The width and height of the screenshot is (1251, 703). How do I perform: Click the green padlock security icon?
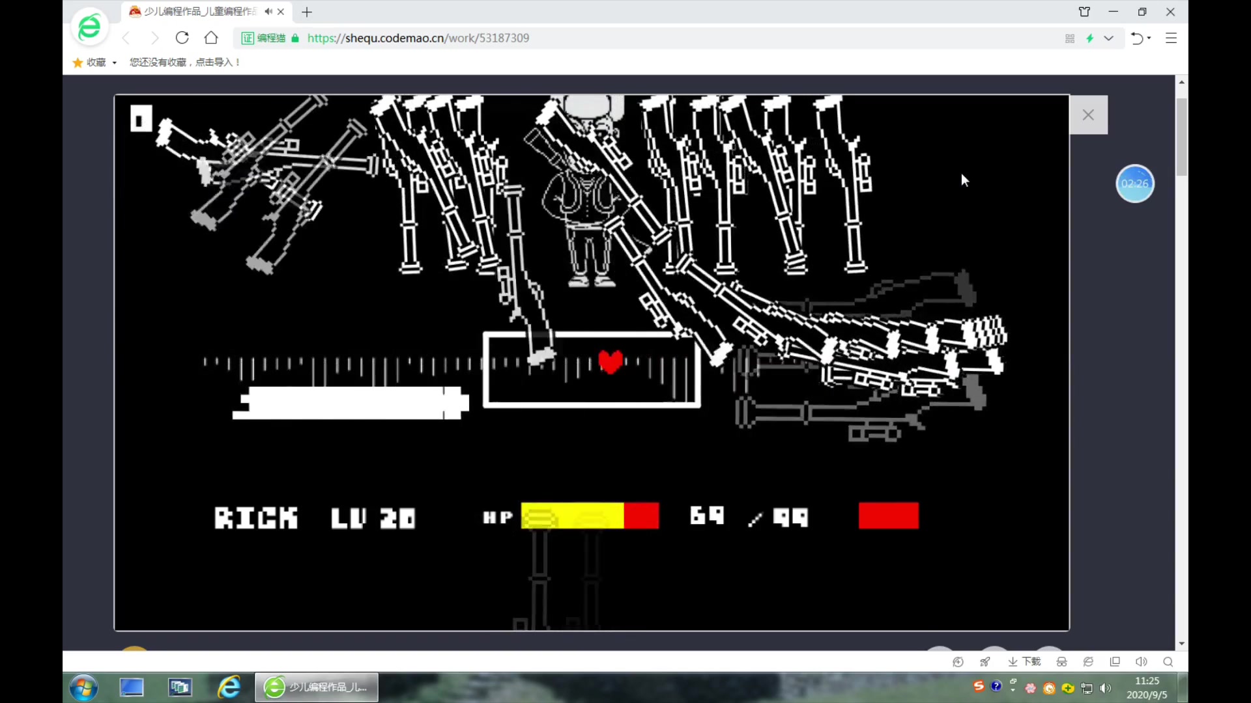295,38
